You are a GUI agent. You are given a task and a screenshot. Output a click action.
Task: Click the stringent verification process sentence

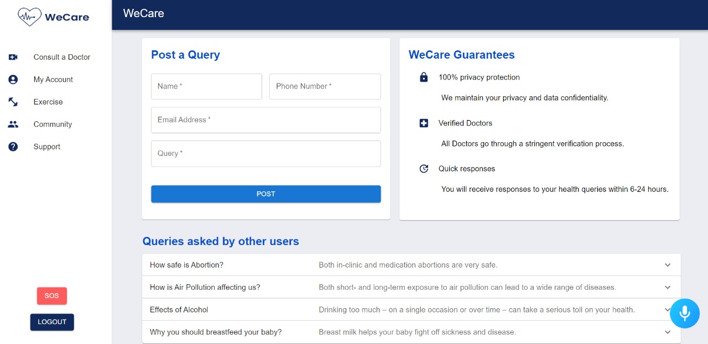tap(533, 144)
